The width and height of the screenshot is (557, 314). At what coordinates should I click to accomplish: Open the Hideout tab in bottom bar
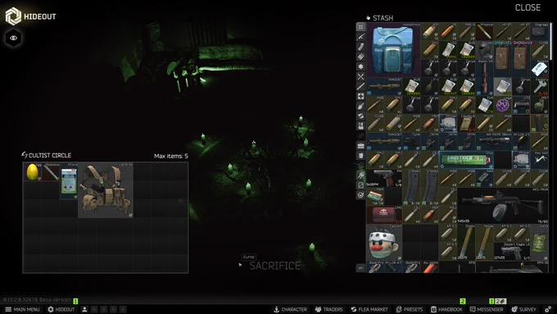pos(61,309)
